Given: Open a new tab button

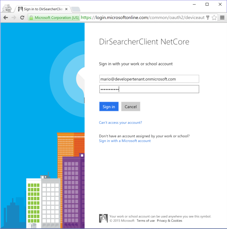Looking at the screenshot, I should point(76,9).
